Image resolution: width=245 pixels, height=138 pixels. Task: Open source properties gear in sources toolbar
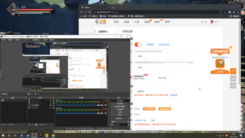point(36,125)
